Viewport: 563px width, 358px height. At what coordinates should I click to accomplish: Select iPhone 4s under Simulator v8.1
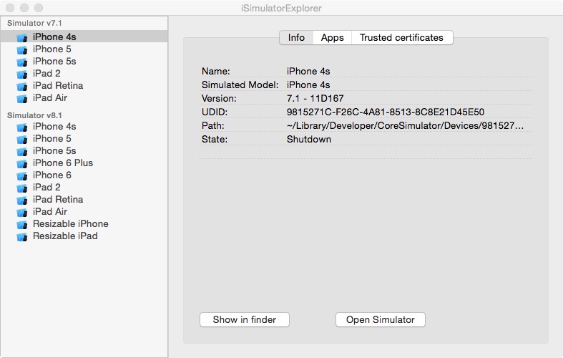(84, 127)
